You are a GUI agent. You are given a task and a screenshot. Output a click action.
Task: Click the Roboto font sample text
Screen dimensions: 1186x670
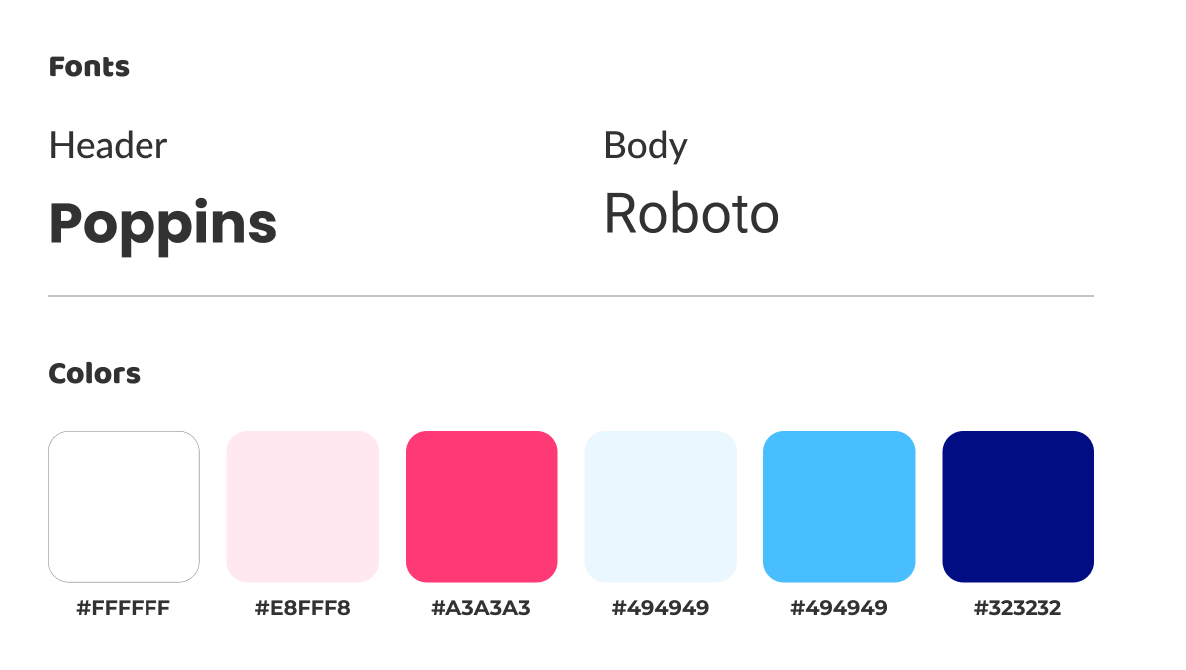point(692,214)
